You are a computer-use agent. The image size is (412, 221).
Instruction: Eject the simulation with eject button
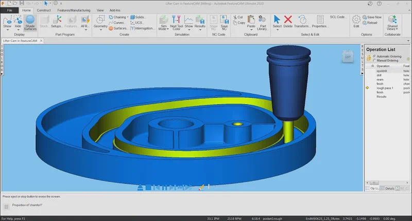coord(140,188)
